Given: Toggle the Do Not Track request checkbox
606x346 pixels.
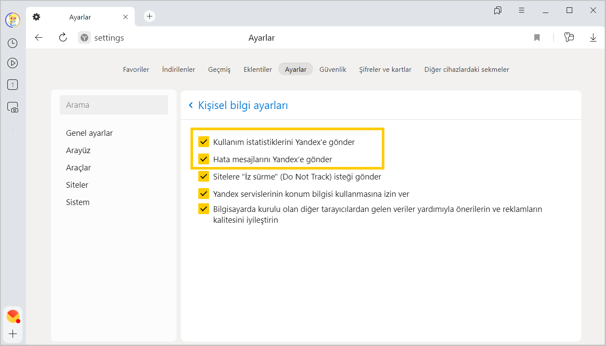Looking at the screenshot, I should 203,176.
